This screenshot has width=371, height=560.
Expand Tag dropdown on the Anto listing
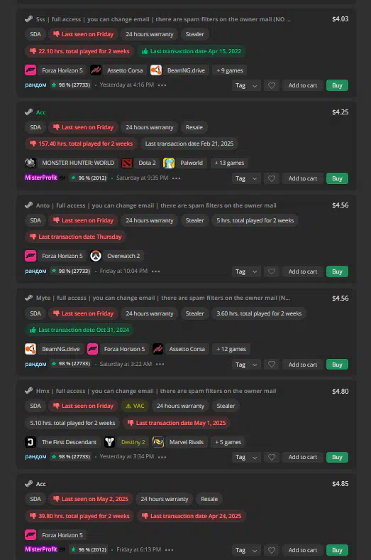click(246, 271)
